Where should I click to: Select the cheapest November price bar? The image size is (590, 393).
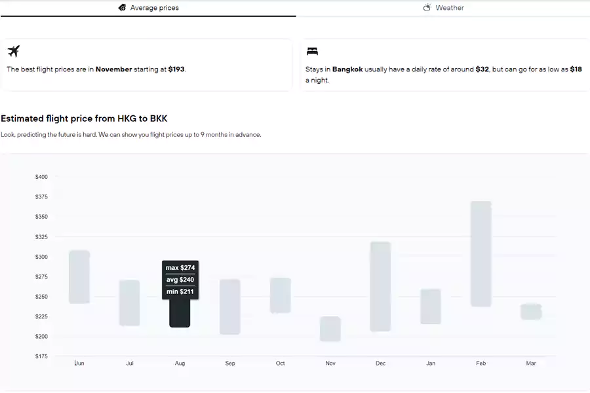[x=330, y=329]
